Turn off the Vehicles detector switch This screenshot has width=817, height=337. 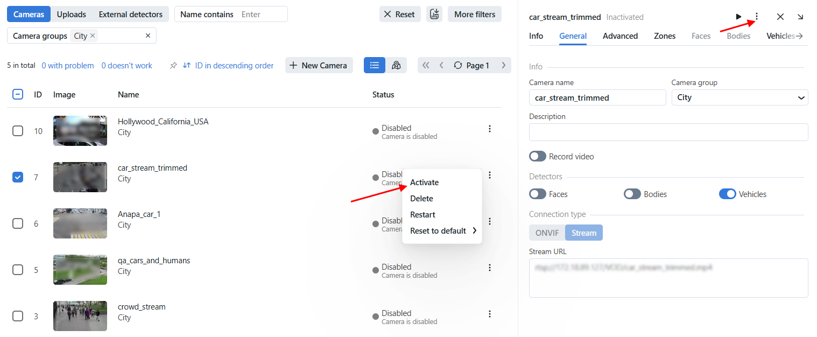click(727, 194)
